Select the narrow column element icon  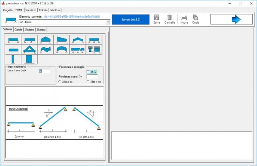[12, 59]
